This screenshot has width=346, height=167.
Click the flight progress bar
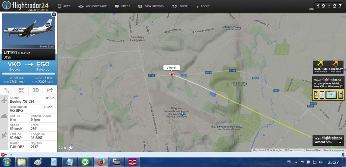(x=28, y=74)
